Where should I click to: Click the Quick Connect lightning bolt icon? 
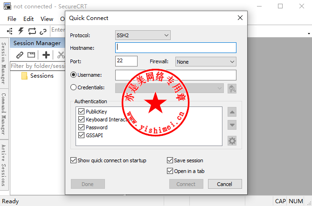21,31
